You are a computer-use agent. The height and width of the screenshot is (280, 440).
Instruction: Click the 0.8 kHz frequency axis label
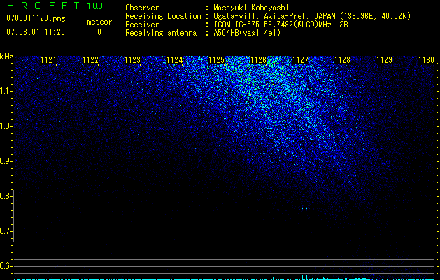tap(6, 196)
